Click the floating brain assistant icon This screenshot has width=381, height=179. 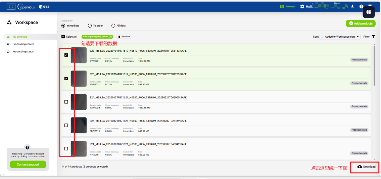pos(369,12)
